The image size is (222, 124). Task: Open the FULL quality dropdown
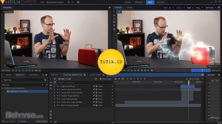pyautogui.click(x=199, y=8)
